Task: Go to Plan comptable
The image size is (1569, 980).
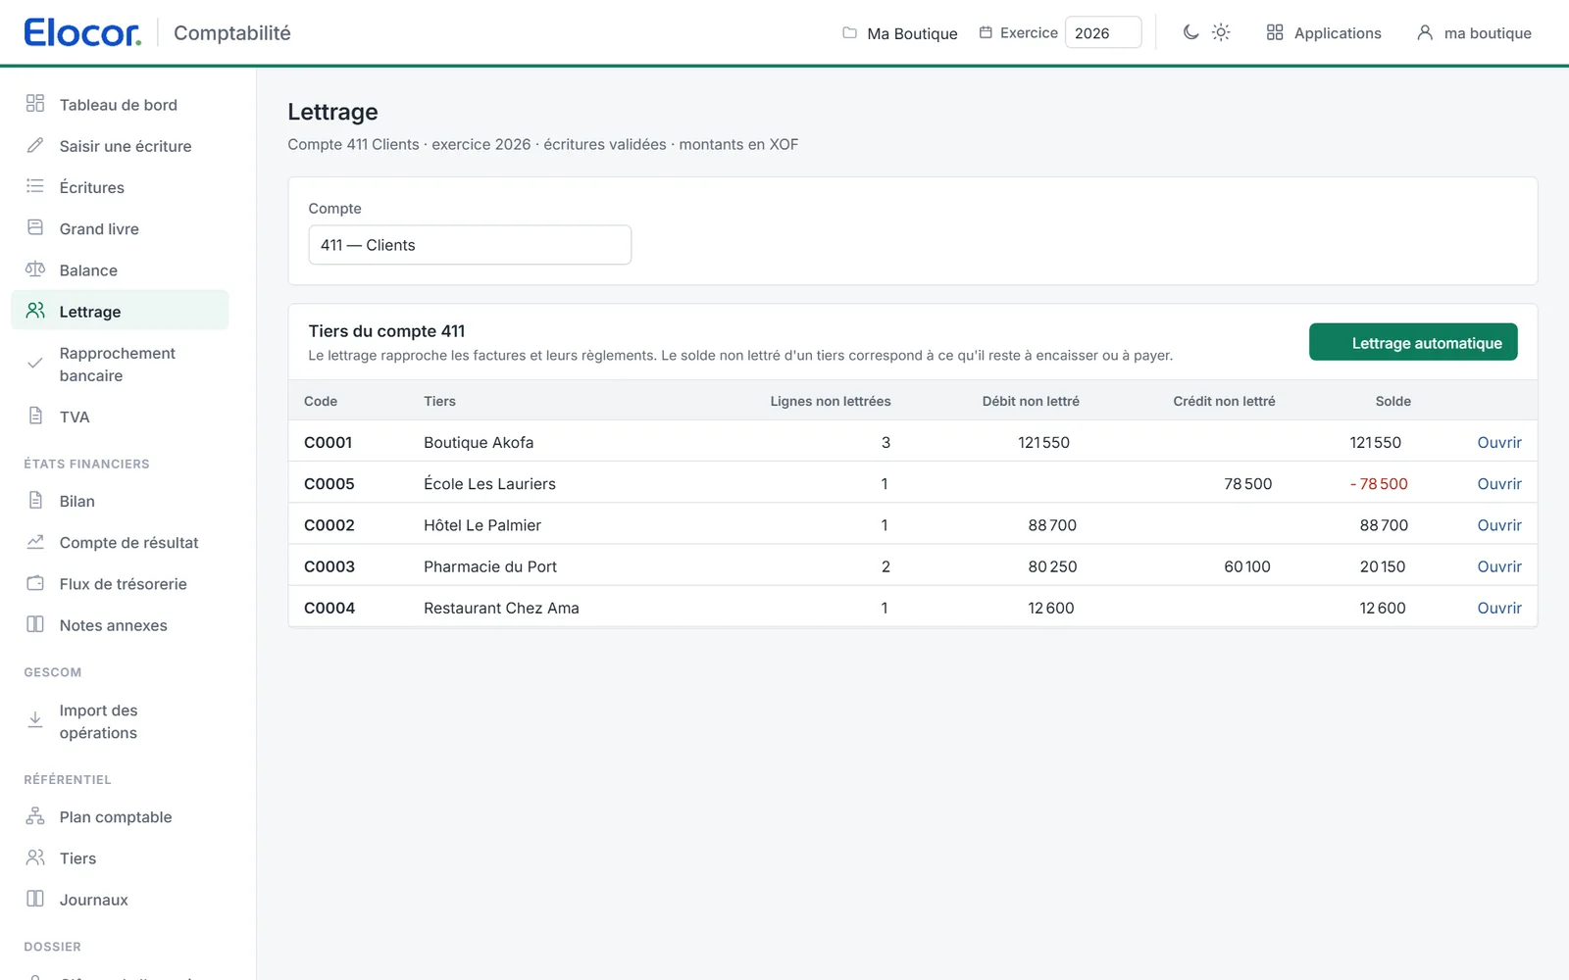Action: (x=120, y=816)
